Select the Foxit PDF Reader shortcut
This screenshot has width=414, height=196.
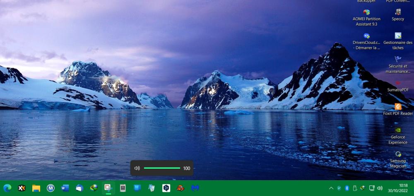398,110
